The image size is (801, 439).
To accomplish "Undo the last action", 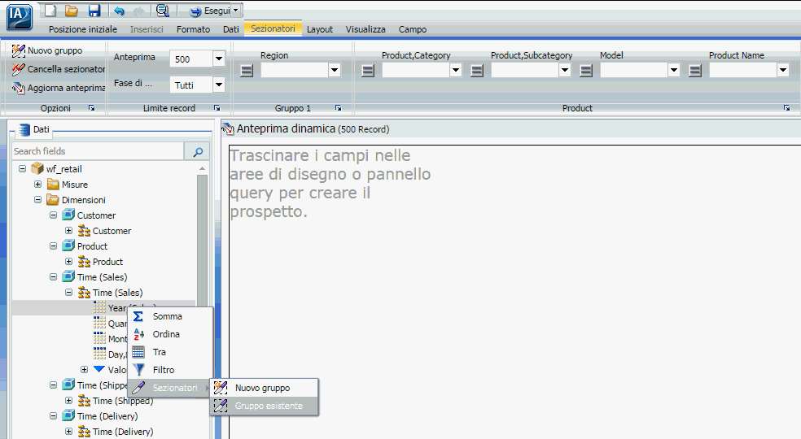I will [119, 11].
